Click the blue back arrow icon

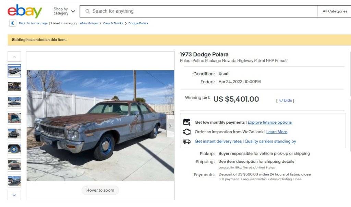click(x=13, y=23)
